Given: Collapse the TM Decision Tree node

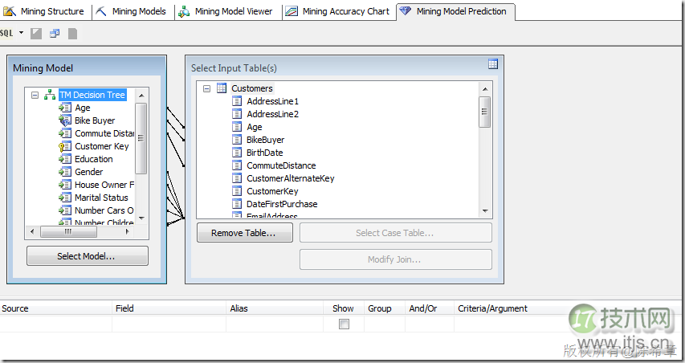Looking at the screenshot, I should pyautogui.click(x=35, y=95).
